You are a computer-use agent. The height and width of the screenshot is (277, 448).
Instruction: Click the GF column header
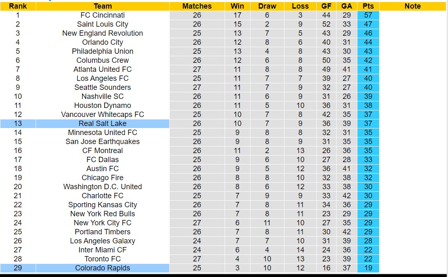(x=326, y=6)
